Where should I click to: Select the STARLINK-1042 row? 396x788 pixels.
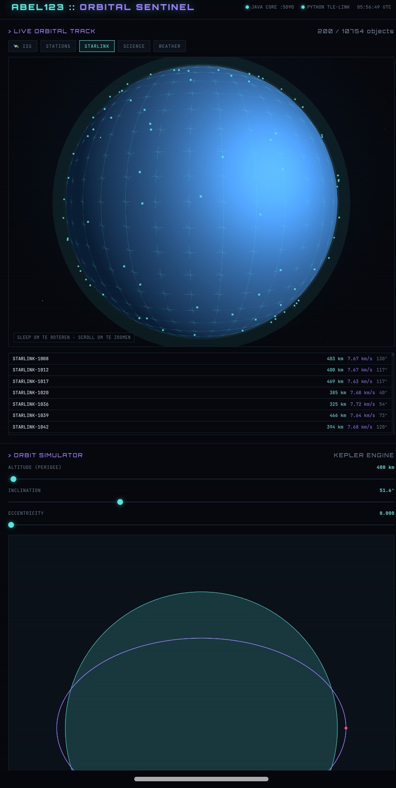(200, 427)
